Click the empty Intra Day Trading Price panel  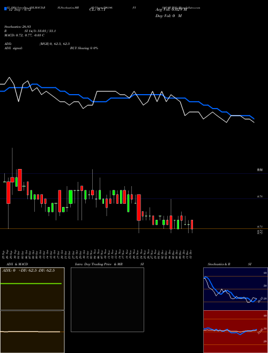[107, 300]
